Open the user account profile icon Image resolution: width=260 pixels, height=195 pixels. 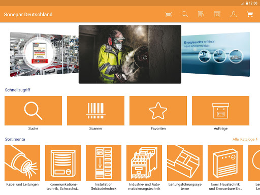click(x=234, y=14)
